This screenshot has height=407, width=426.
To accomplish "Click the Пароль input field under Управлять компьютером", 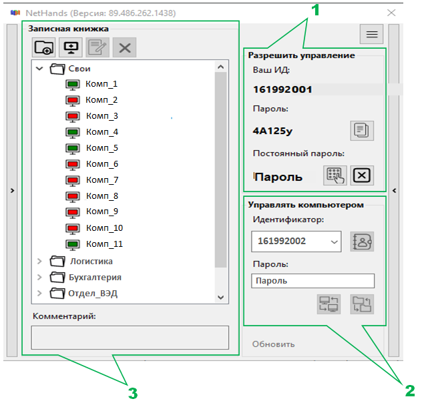I will pos(312,281).
